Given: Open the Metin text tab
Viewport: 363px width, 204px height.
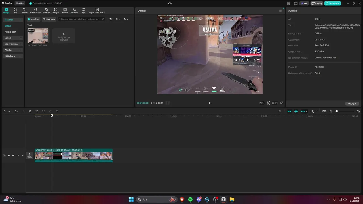Looking at the screenshot, I should tap(25, 11).
